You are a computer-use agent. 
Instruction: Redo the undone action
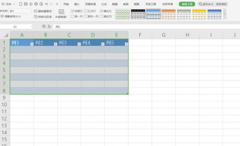tap(52, 4)
